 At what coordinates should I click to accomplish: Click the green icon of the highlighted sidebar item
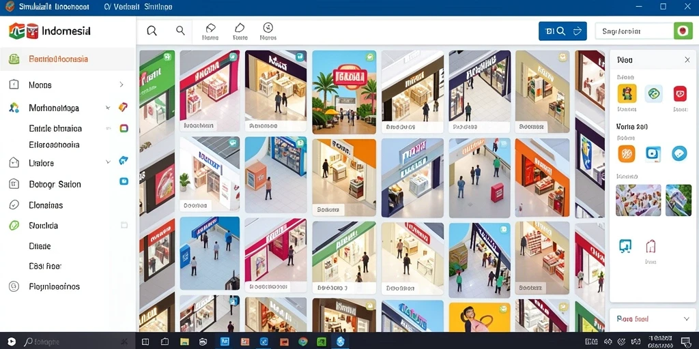coord(14,59)
